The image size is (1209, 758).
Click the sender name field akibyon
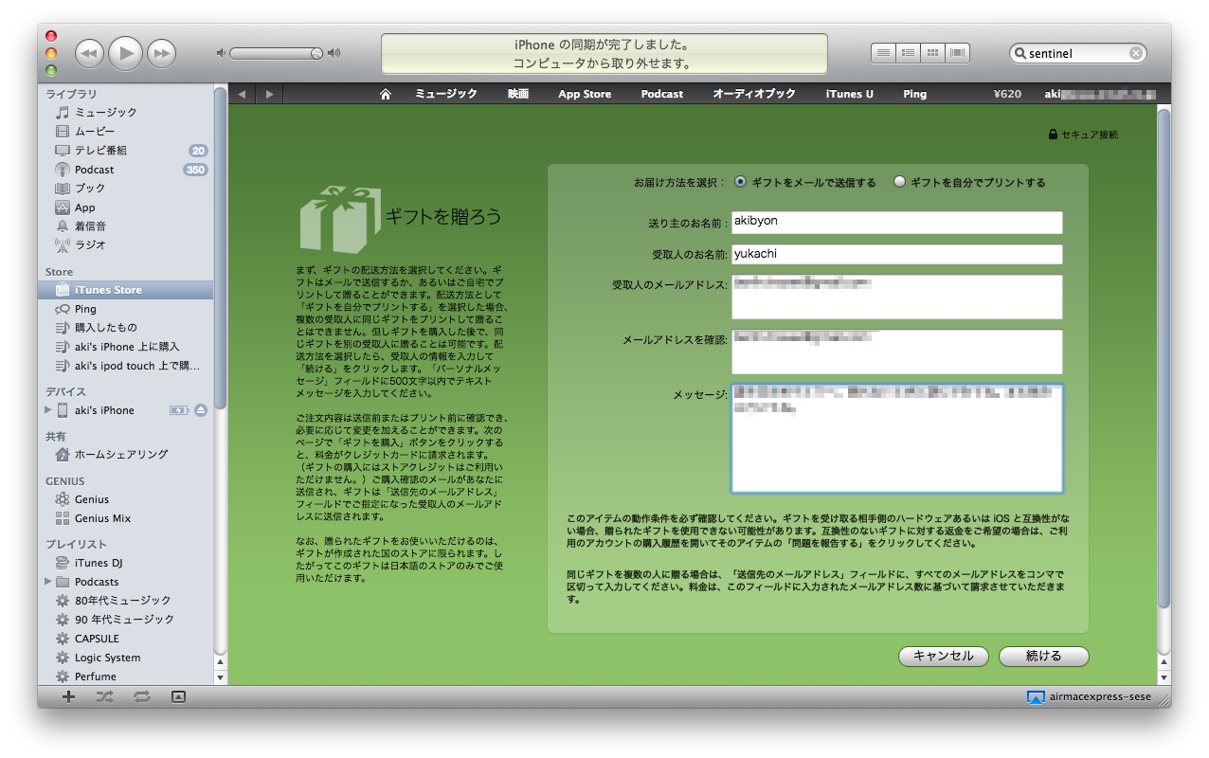pyautogui.click(x=896, y=222)
